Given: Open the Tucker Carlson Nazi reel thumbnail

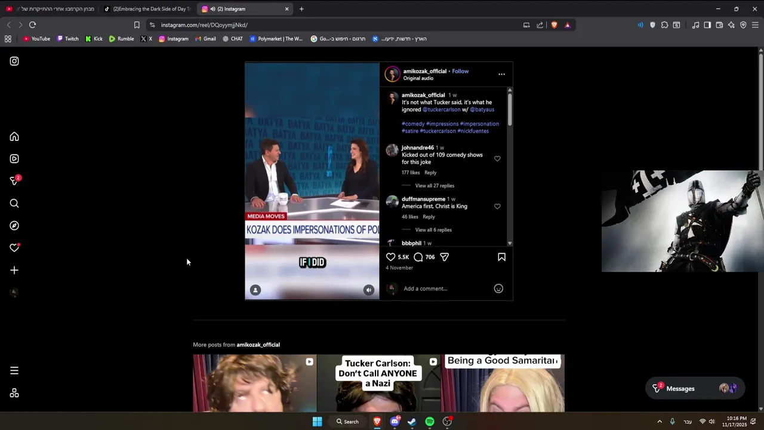Looking at the screenshot, I should pyautogui.click(x=378, y=383).
